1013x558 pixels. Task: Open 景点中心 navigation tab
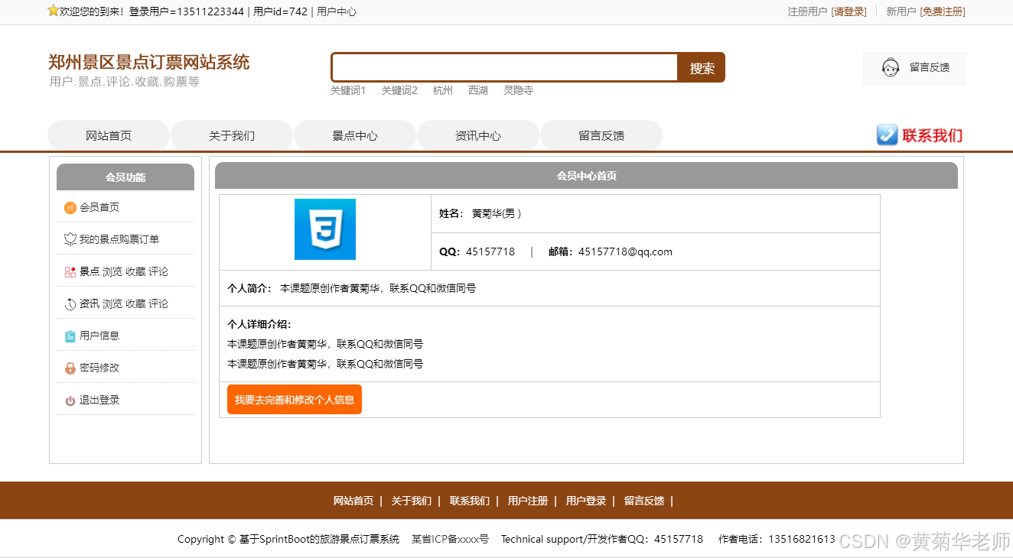click(x=355, y=135)
